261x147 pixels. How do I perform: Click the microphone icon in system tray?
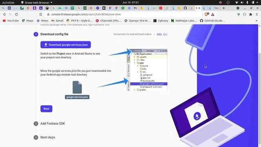click(248, 2)
